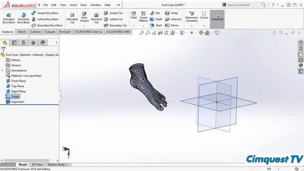
Task: Select the Fillet tool
Action: point(134,15)
